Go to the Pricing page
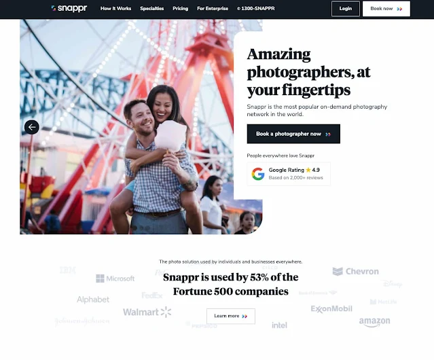Image resolution: width=434 pixels, height=360 pixels. click(180, 9)
